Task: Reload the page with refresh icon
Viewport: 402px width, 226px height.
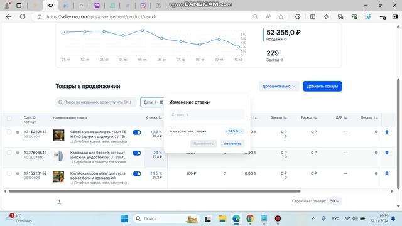Action: pyautogui.click(x=23, y=17)
